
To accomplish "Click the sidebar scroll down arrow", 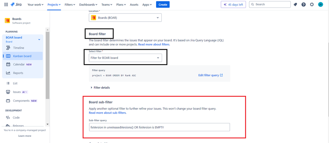I will (x=47, y=124).
